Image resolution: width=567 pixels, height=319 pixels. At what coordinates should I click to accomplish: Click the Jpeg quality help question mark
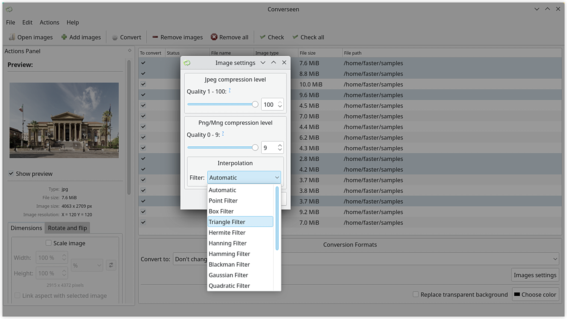[230, 90]
